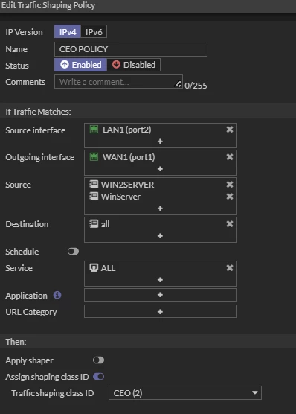296x414 pixels.
Task: Remove WIN2SERVER from Source
Action: pyautogui.click(x=230, y=185)
